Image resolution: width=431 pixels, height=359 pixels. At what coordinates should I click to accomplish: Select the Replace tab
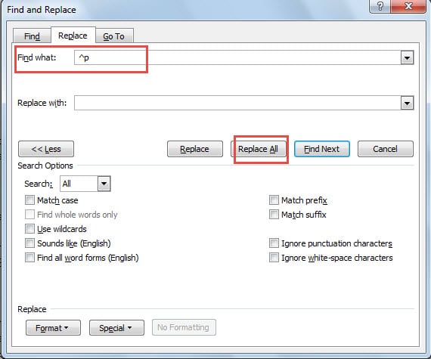[x=73, y=36]
